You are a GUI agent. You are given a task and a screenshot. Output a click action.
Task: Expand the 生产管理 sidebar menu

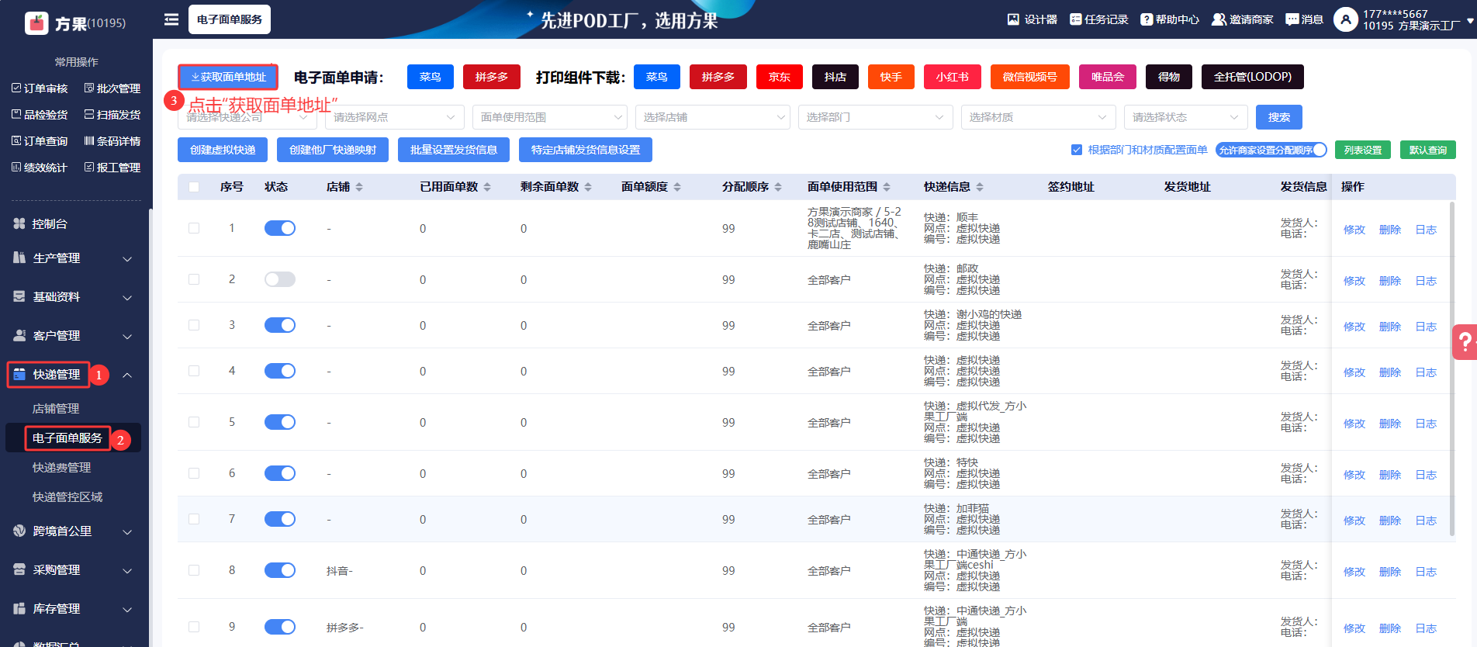tap(74, 258)
